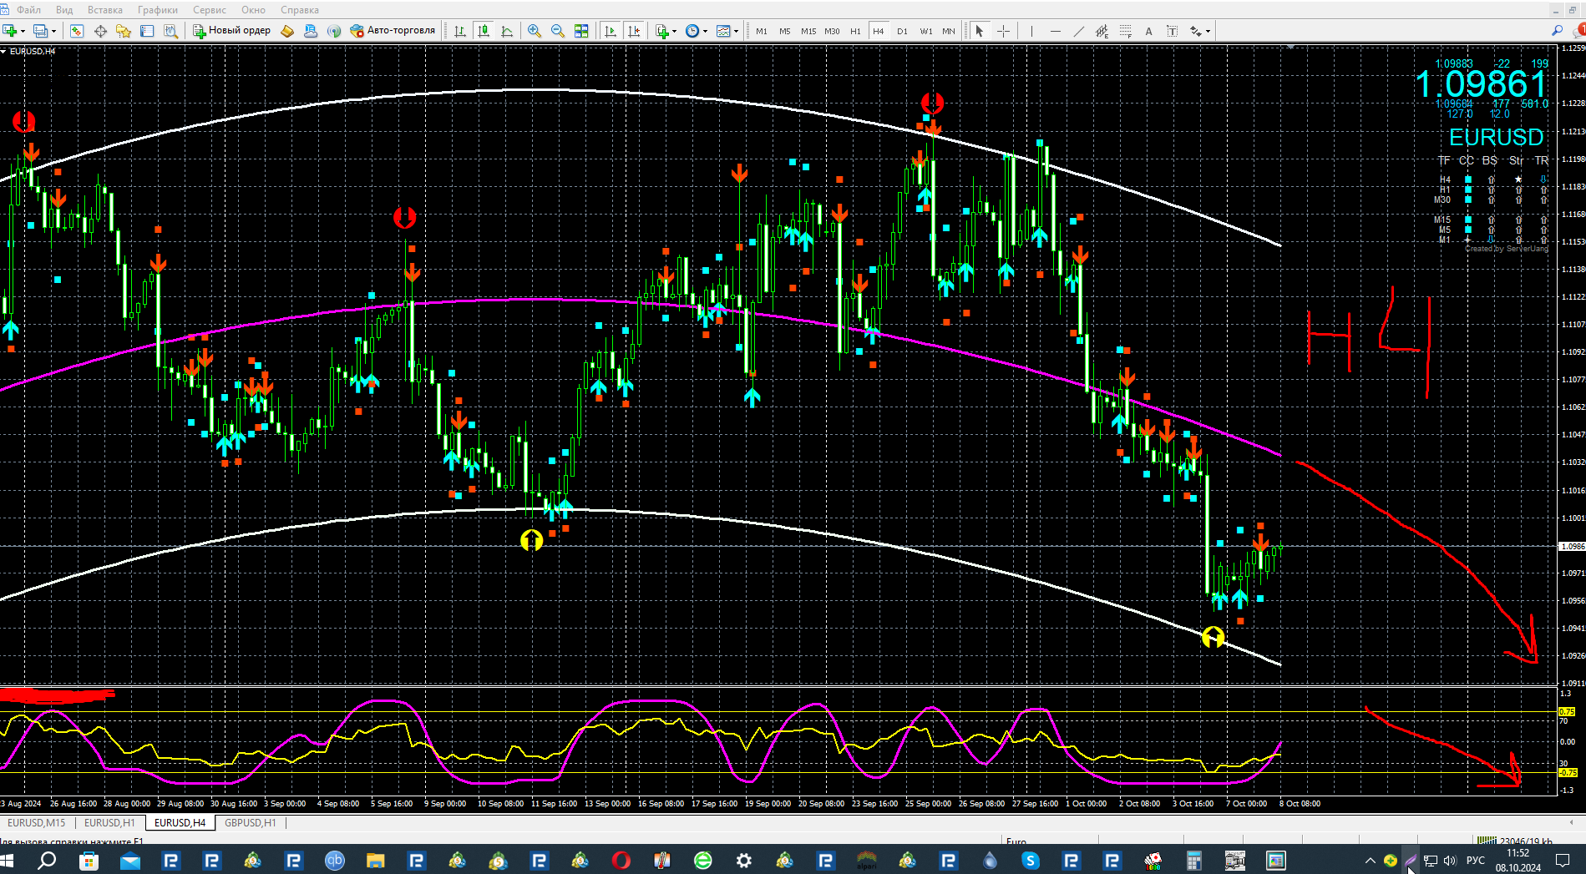Screen dimensions: 1586x874
Task: Select the horizontal line drawing tool
Action: coord(1055,31)
